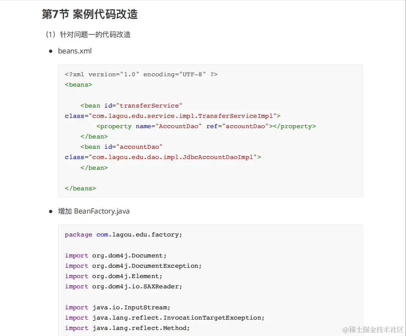The image size is (406, 336).
Task: Click the import org.dom4j.io.SAXReader line
Action: coord(124,286)
